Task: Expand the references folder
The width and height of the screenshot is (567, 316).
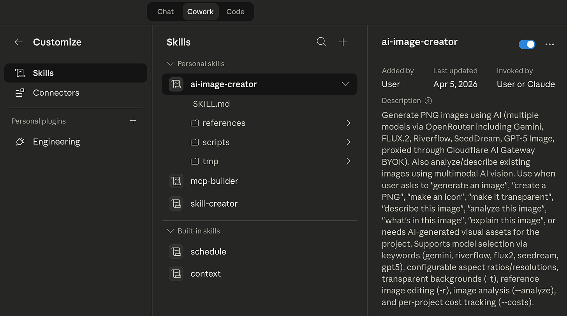Action: pos(348,123)
